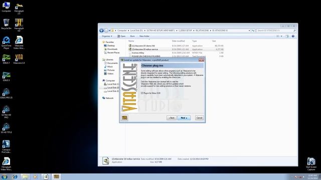Viewport: 321px width, 180px height.
Task: Cancel the Vitascene installer
Action: (x=199, y=118)
